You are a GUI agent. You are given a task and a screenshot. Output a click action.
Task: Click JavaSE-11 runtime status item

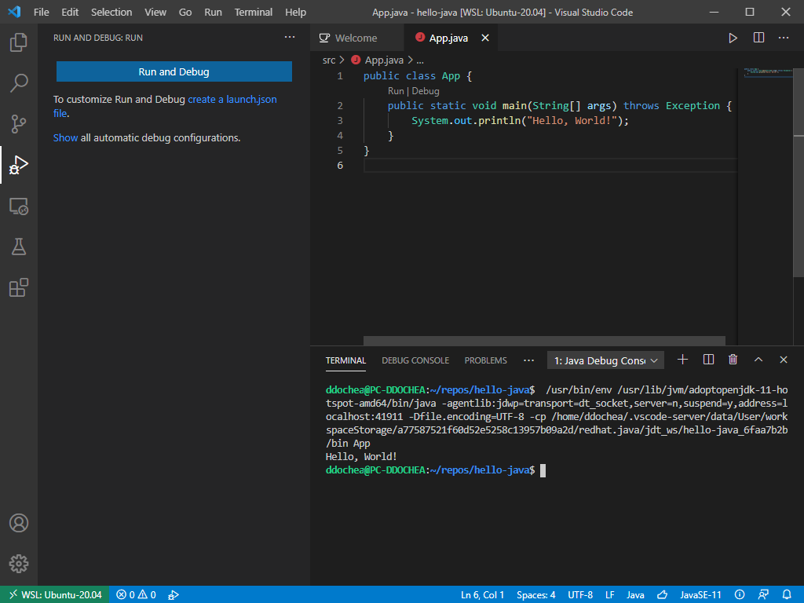[700, 595]
